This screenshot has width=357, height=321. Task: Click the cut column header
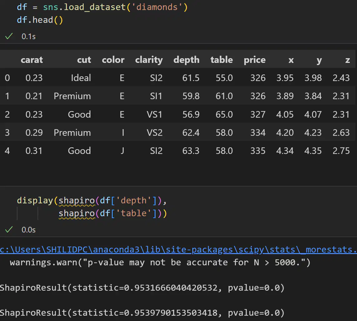tap(84, 60)
